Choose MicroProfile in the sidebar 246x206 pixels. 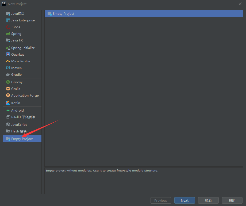point(22,61)
